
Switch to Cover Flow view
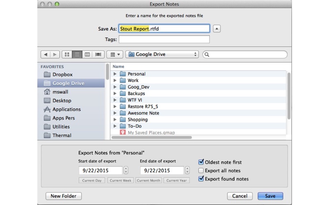pos(98,55)
